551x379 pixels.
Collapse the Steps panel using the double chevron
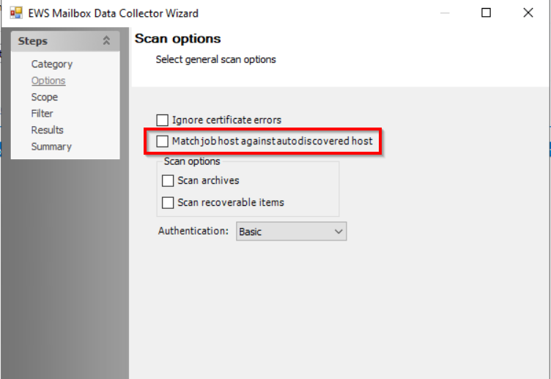tap(106, 41)
